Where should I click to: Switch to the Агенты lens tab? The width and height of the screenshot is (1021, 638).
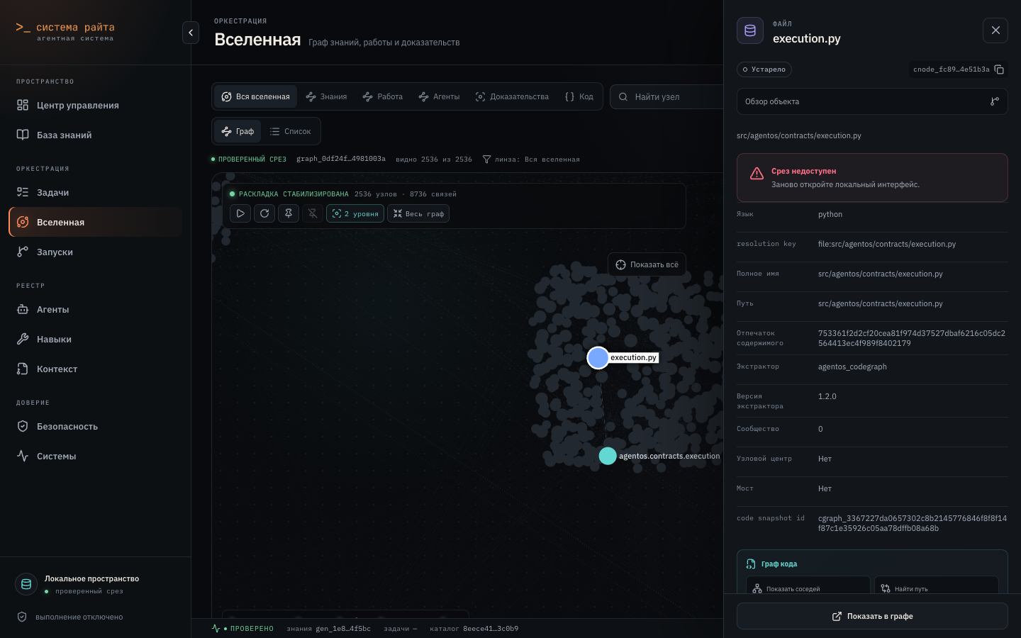click(x=439, y=96)
